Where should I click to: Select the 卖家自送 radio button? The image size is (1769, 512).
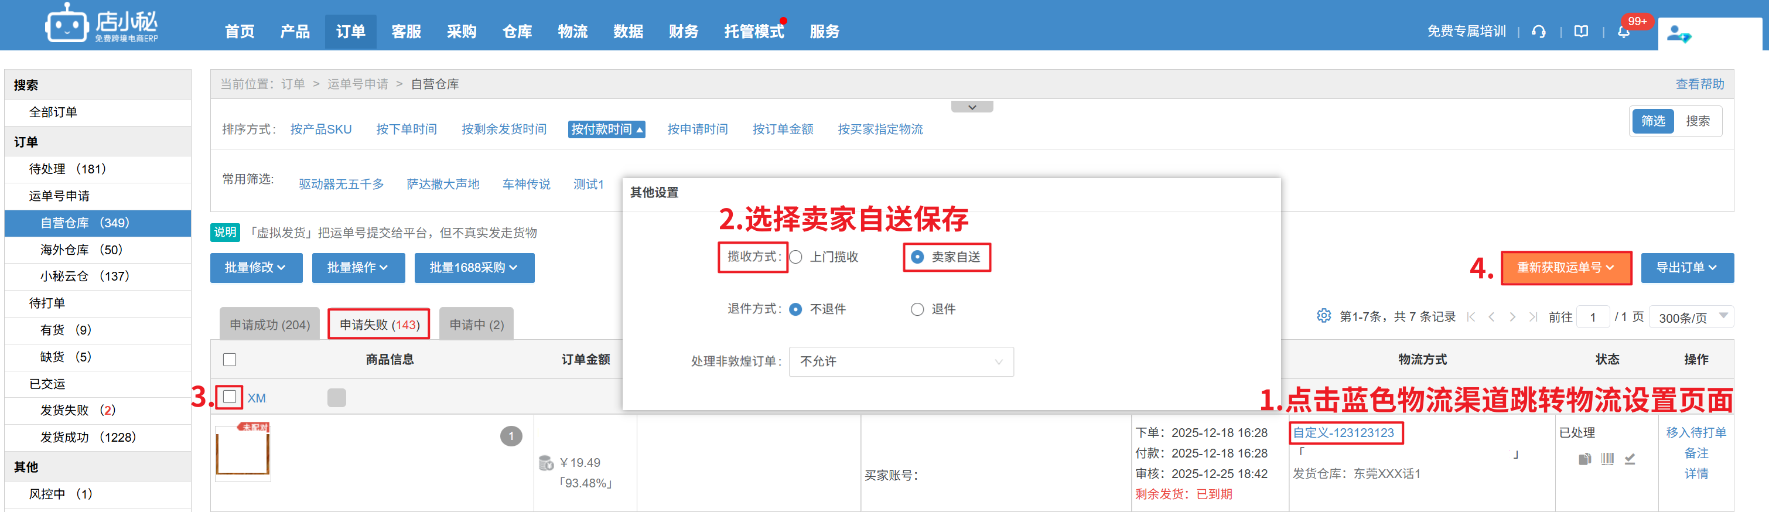click(917, 257)
